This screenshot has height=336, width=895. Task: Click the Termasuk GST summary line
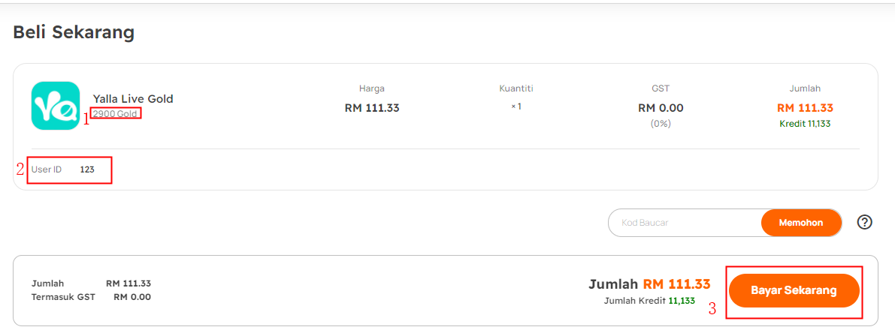92,297
